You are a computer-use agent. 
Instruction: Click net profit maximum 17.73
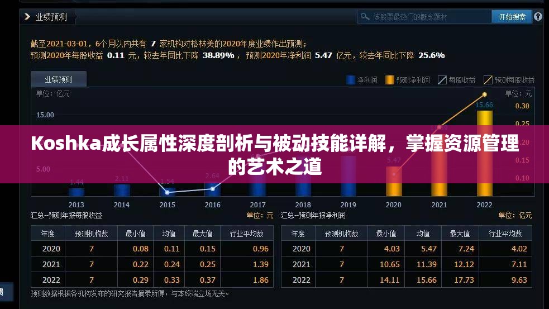464,280
